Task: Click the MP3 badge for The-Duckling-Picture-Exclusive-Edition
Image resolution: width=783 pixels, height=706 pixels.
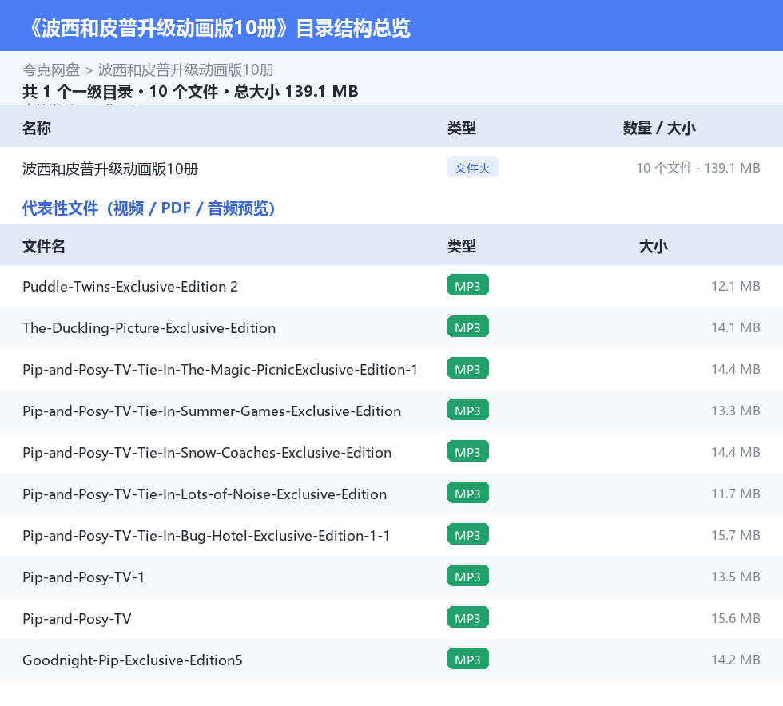Action: click(468, 327)
